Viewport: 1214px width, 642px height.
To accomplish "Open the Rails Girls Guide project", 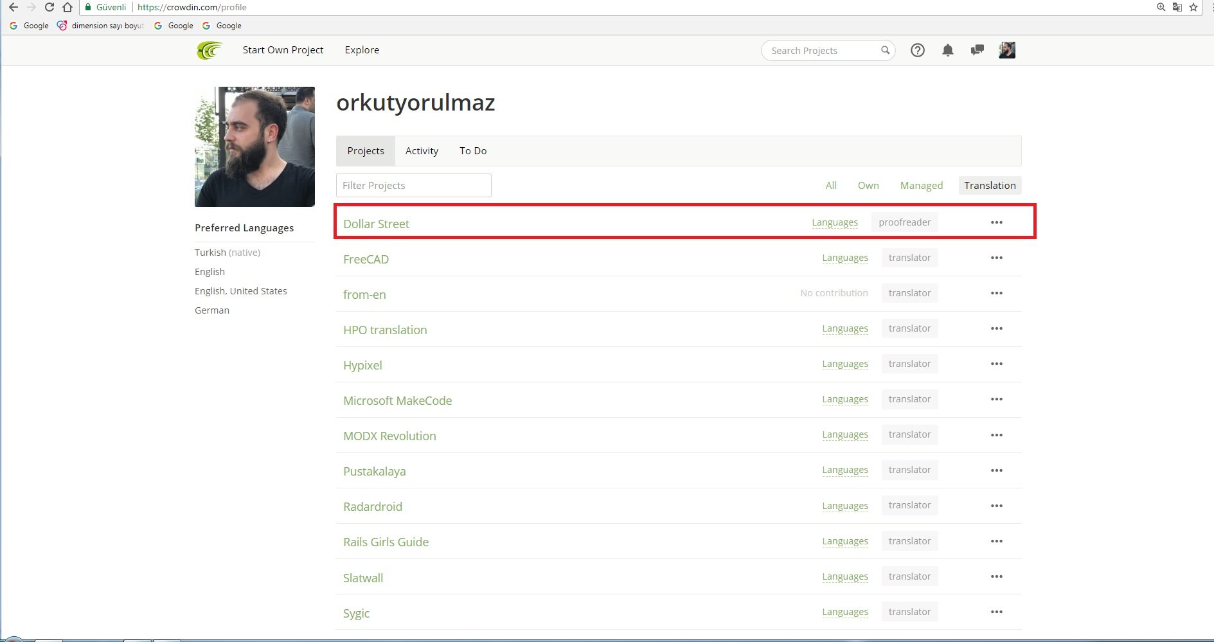I will coord(386,542).
